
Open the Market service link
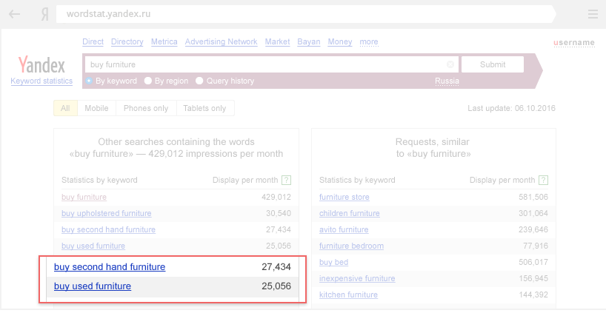coord(278,41)
